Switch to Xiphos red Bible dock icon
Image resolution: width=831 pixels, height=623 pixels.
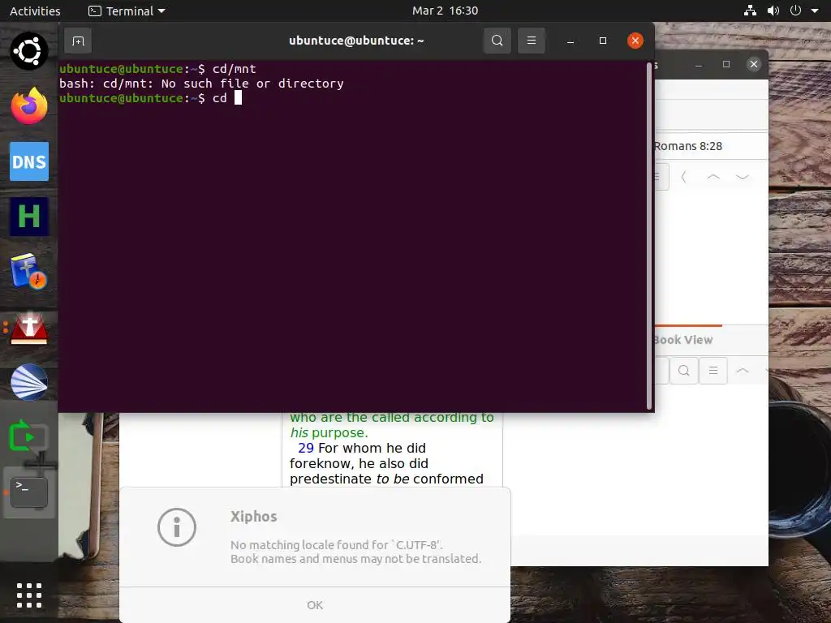click(29, 327)
